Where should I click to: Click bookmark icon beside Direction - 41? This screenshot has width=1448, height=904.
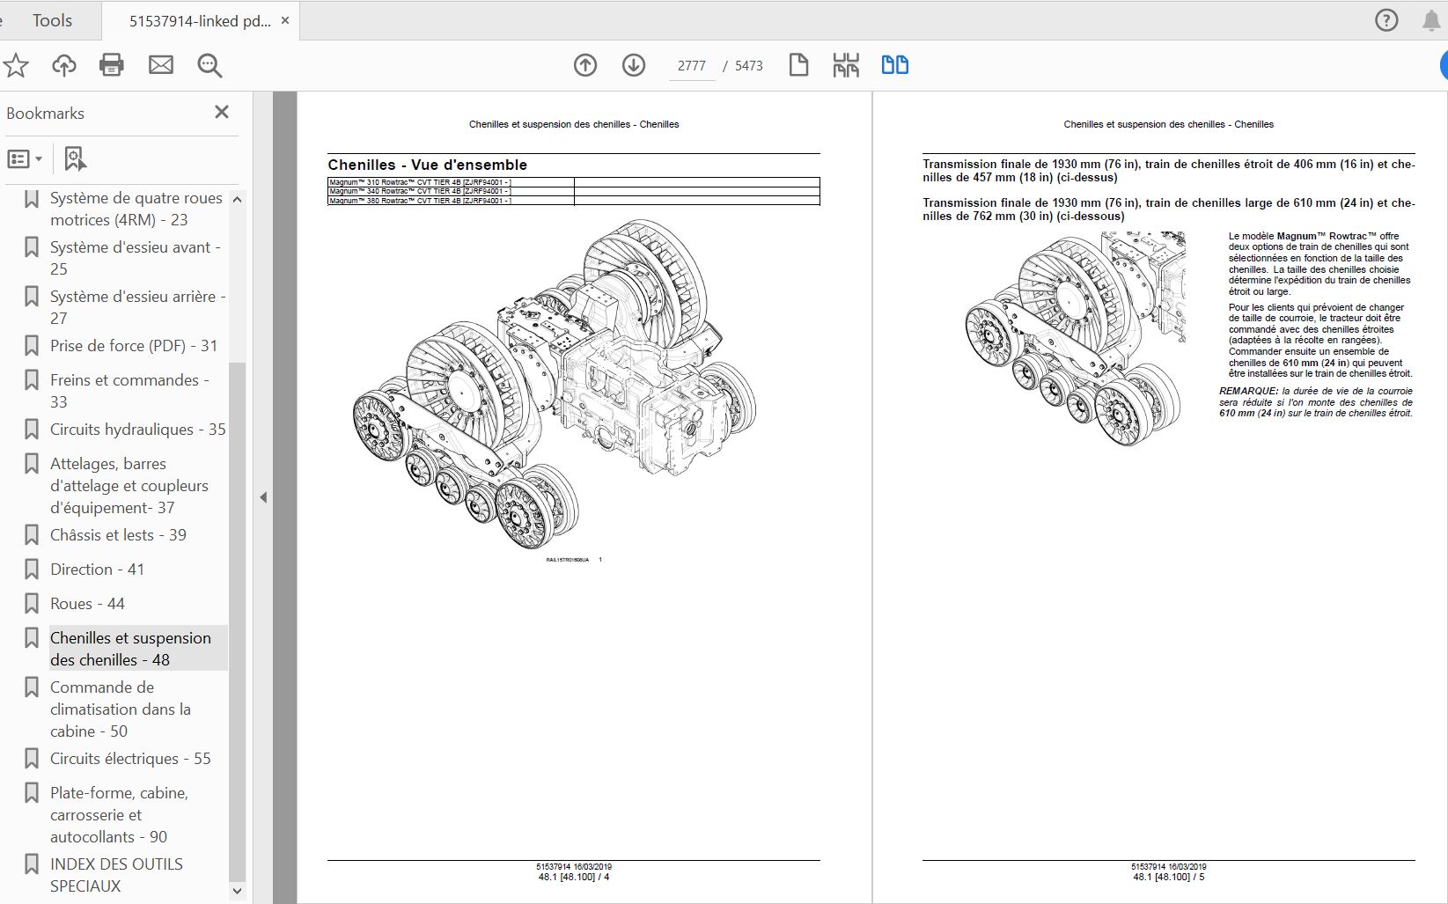(x=32, y=570)
